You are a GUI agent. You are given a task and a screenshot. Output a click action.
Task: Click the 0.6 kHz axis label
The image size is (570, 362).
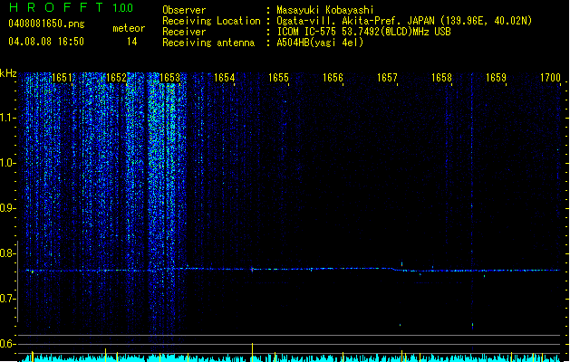[6, 344]
